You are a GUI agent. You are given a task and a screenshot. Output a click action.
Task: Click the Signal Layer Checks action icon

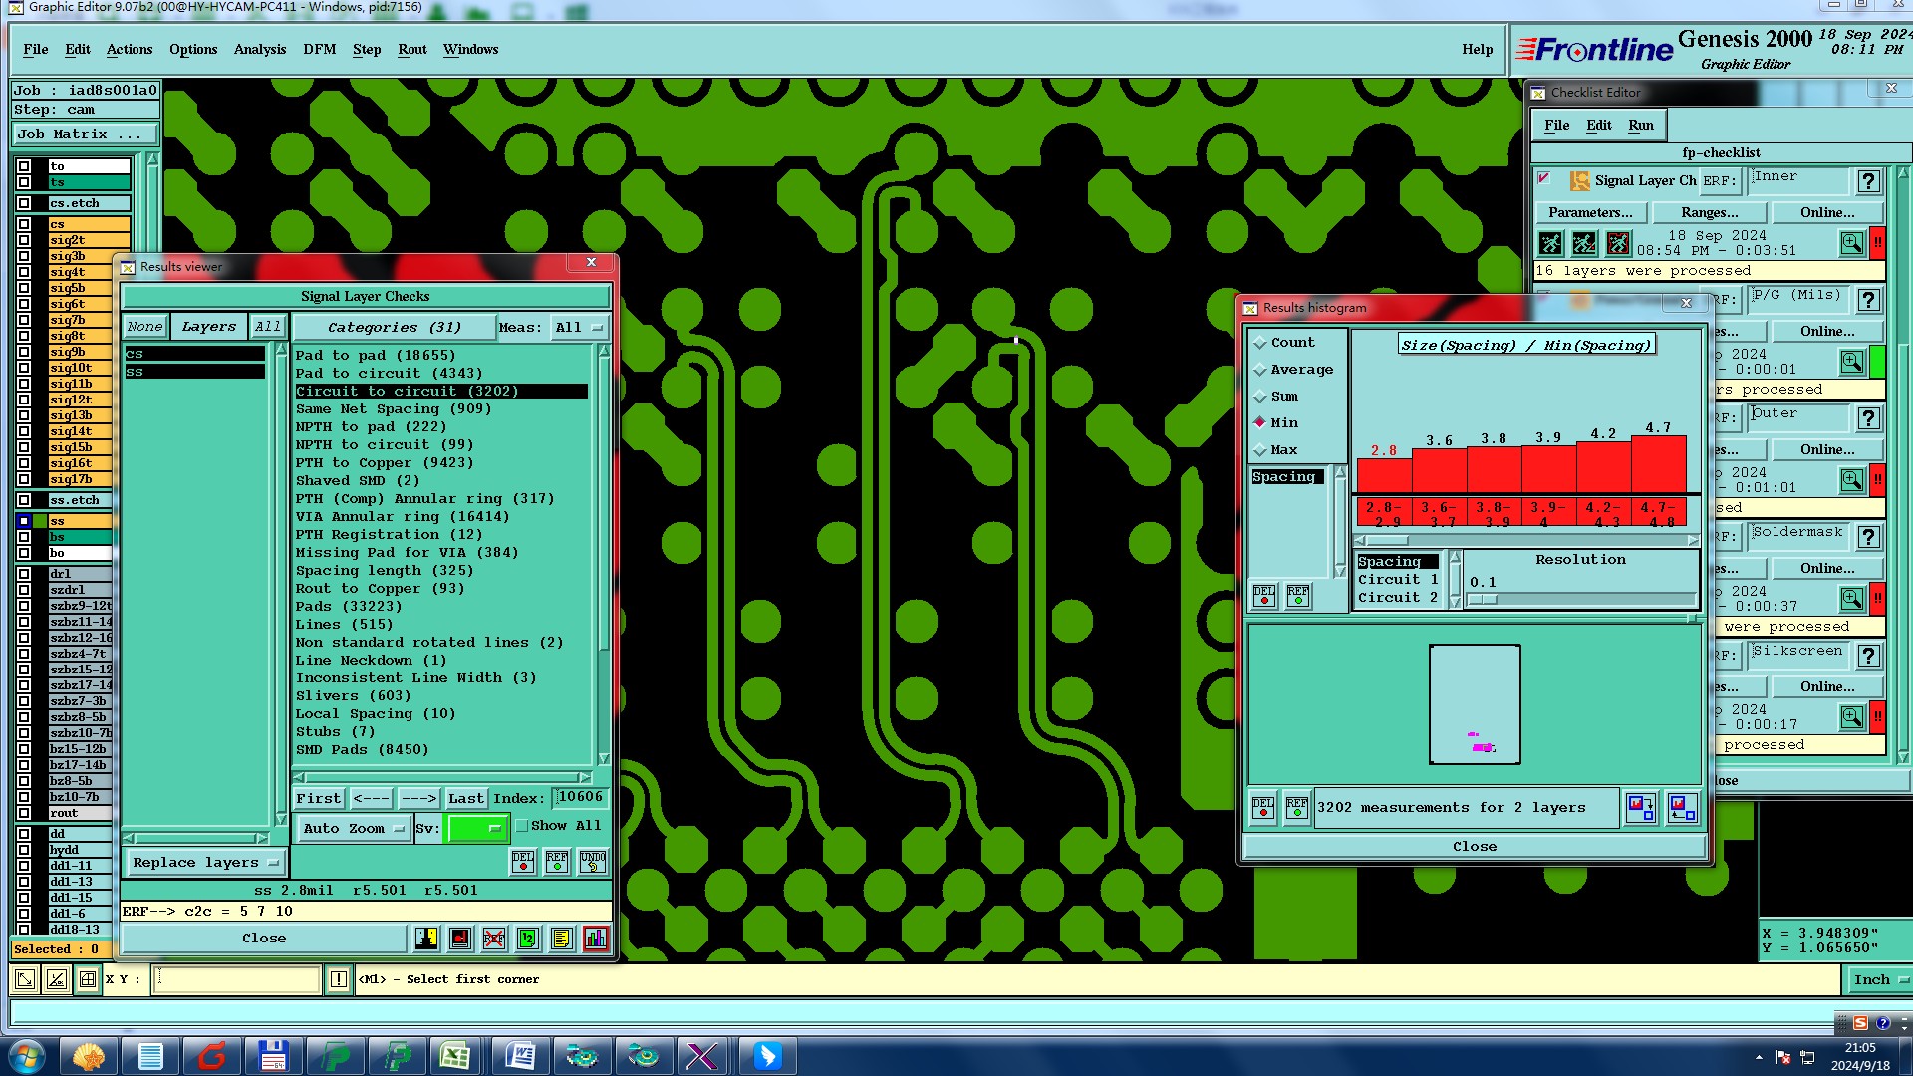coord(1580,181)
